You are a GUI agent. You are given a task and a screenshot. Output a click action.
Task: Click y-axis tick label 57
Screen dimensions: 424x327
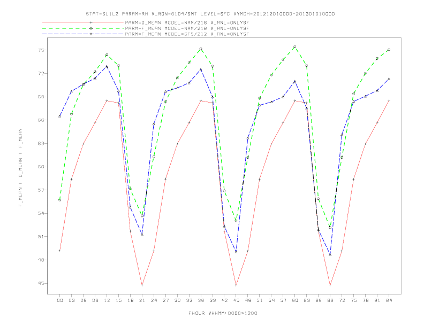(x=41, y=190)
